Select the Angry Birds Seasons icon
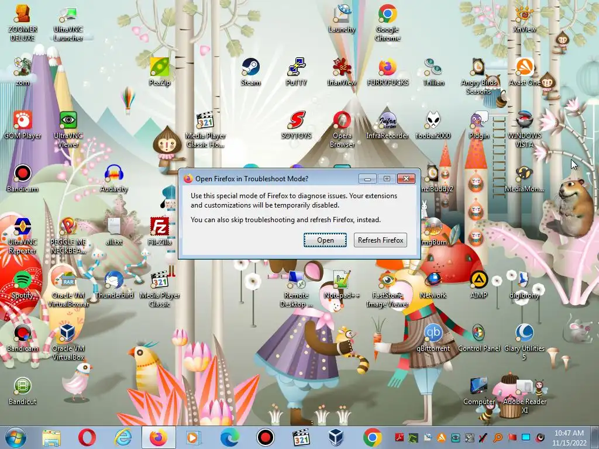This screenshot has height=449, width=599. click(478, 75)
